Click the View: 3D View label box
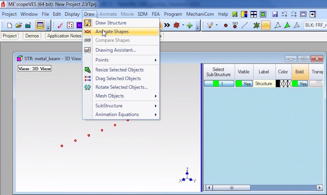Image resolution: width=327 pixels, height=195 pixels. click(x=34, y=68)
